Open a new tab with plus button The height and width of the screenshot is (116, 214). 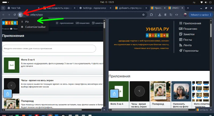coord(188,8)
